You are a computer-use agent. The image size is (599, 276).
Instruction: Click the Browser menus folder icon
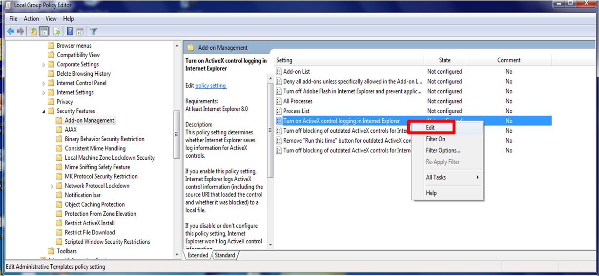(51, 45)
